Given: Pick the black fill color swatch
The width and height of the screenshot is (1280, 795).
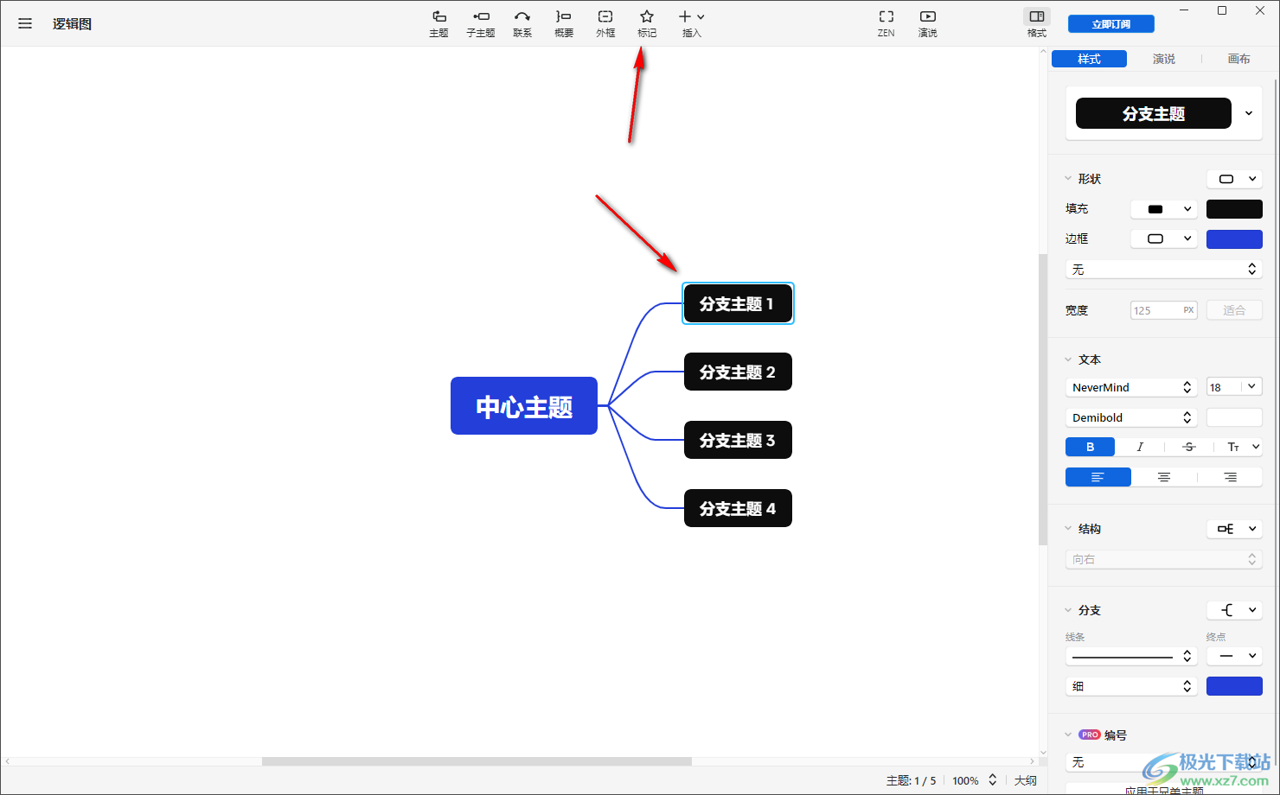Looking at the screenshot, I should click(1234, 209).
